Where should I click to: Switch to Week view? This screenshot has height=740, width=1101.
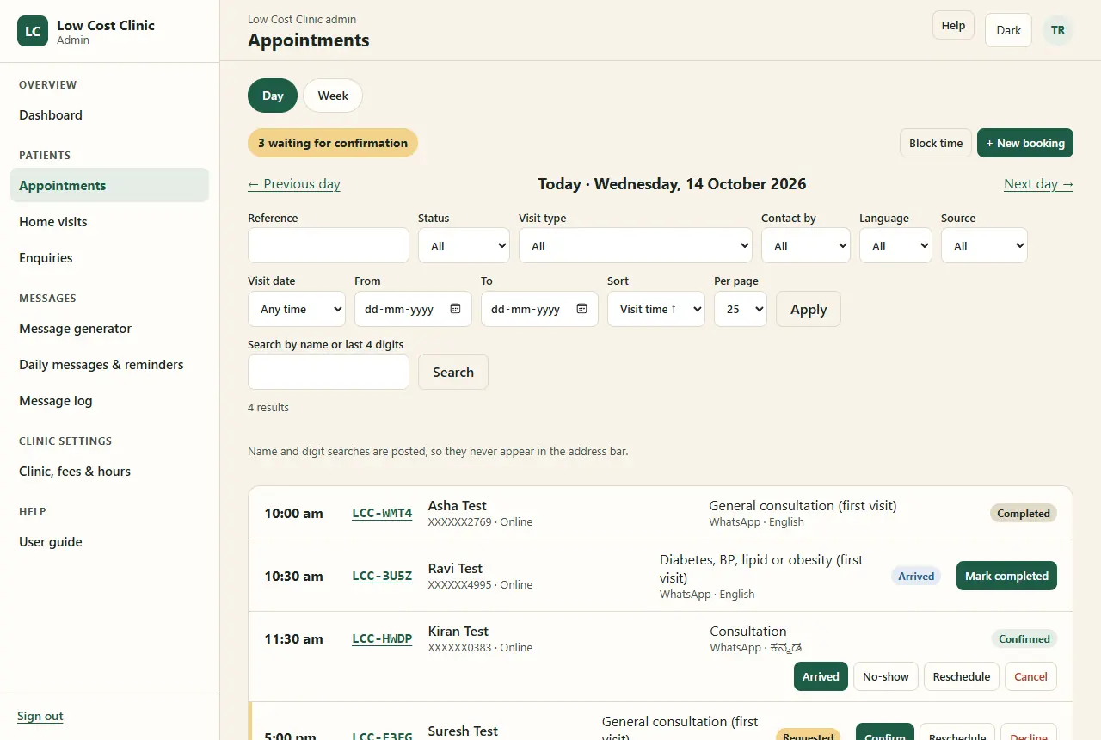(x=333, y=96)
